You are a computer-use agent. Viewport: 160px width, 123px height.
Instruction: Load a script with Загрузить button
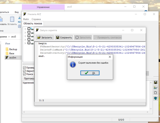coord(45,37)
